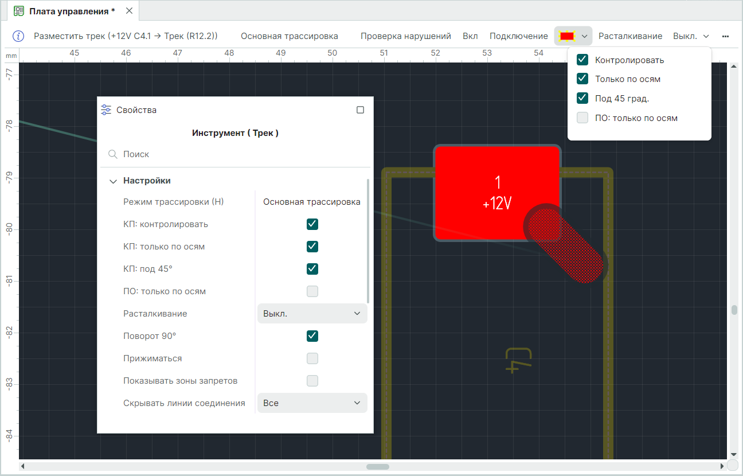
Task: Click the pad connection red swatch icon
Action: click(x=567, y=36)
